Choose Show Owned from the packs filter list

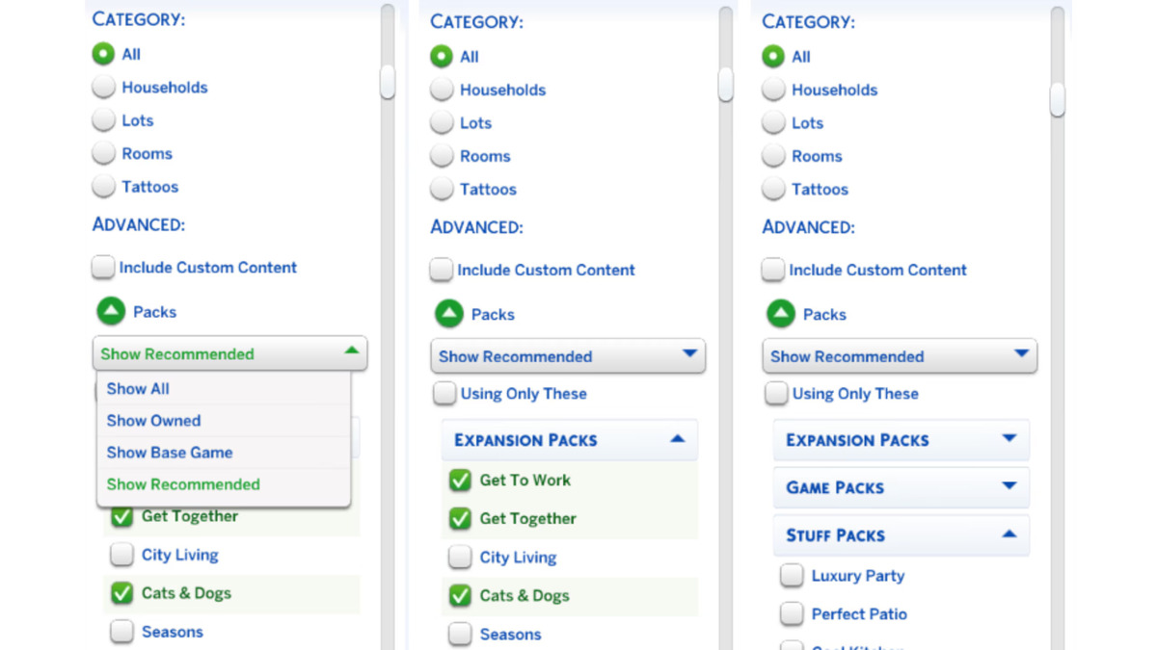point(153,421)
